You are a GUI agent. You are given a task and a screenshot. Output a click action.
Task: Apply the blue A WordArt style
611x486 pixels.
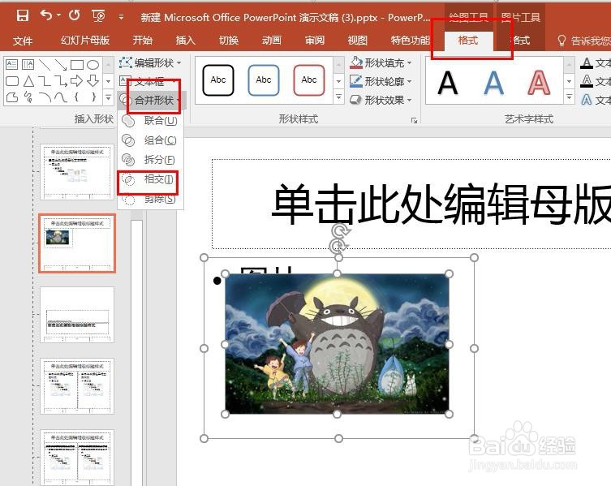493,82
